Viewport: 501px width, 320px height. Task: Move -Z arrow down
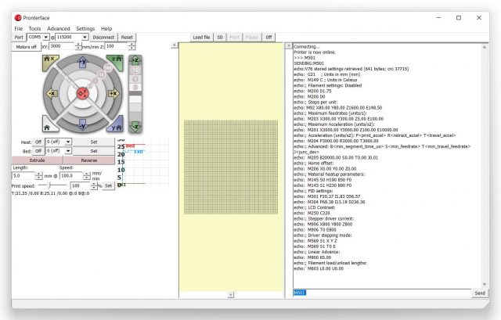pyautogui.click(x=135, y=127)
